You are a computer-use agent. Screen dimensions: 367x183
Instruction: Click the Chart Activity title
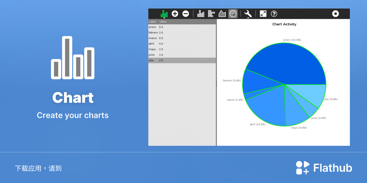tap(284, 24)
